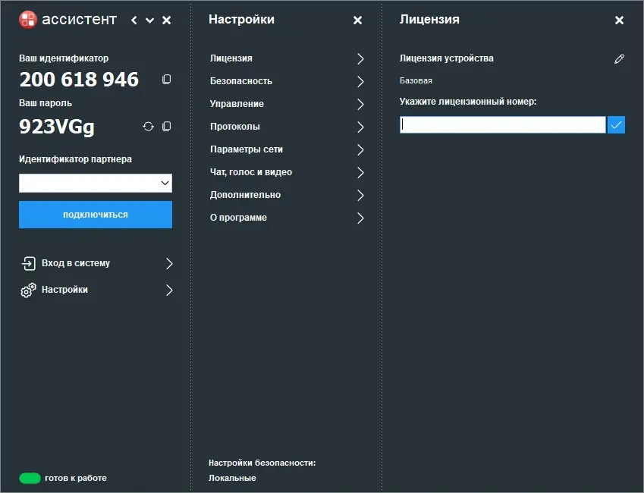Confirm license number with blue checkmark
Screen dimensions: 644x493
coord(616,124)
